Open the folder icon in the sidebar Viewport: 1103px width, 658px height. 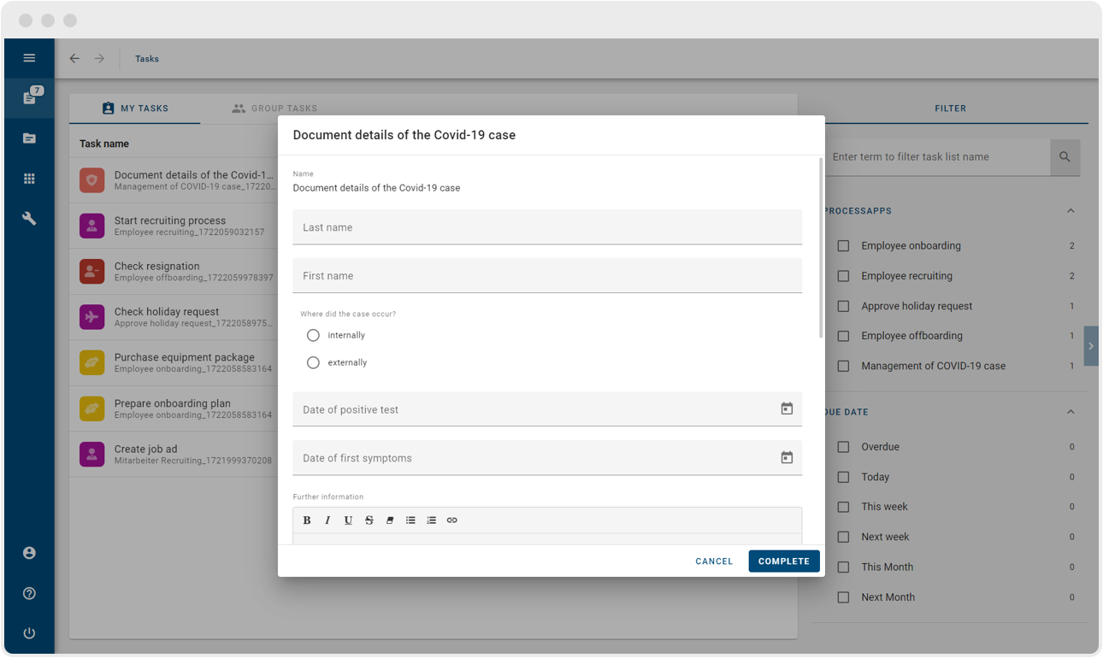click(29, 138)
